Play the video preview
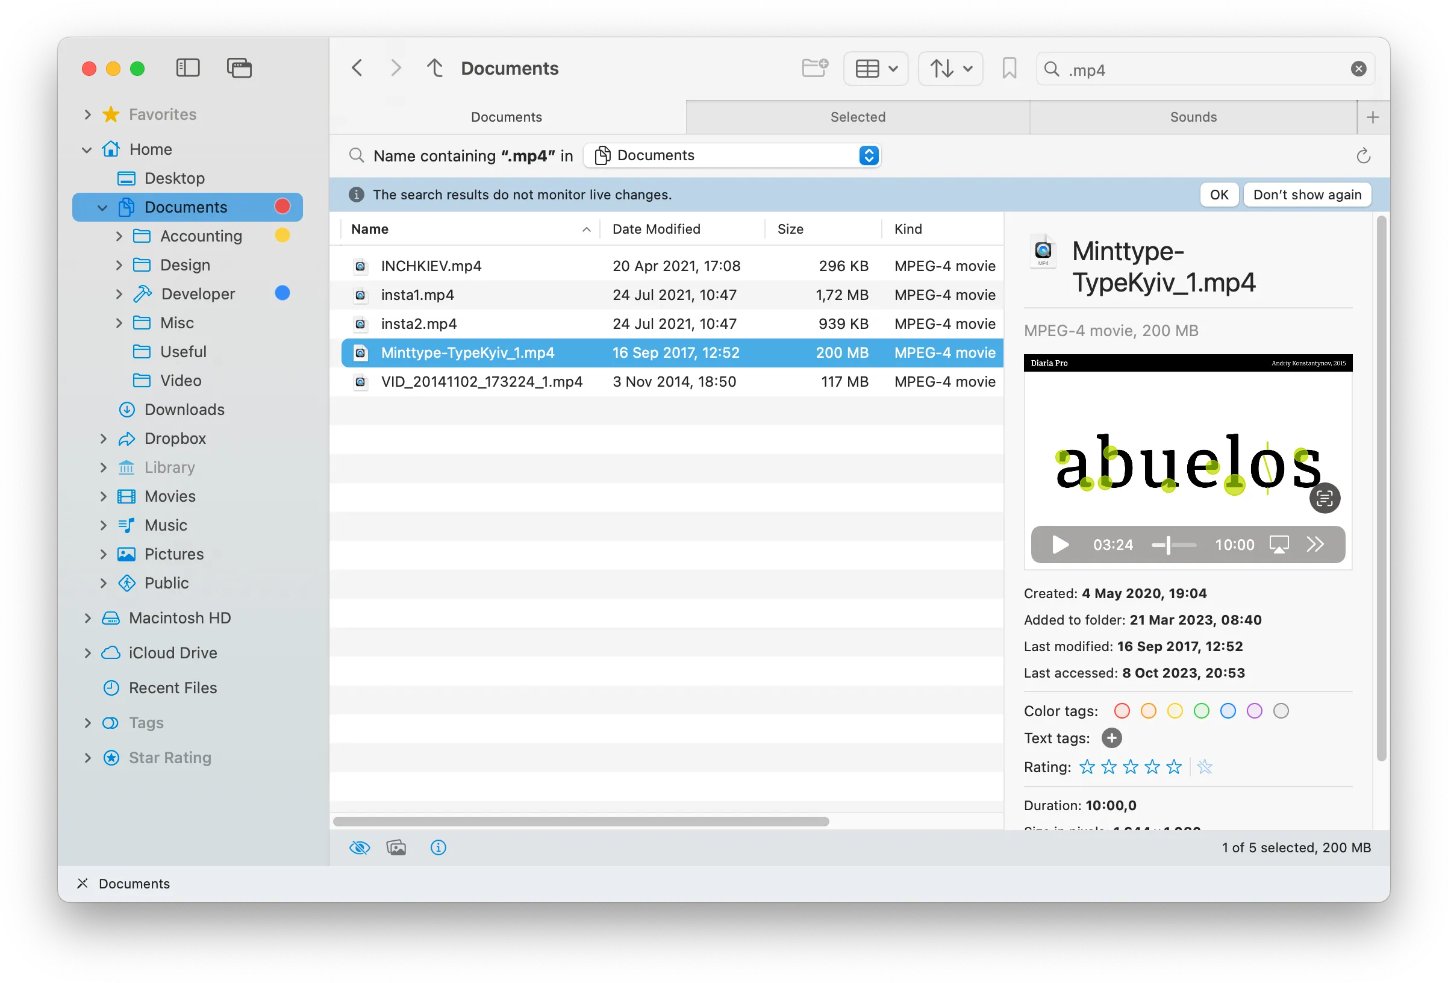 click(x=1060, y=545)
